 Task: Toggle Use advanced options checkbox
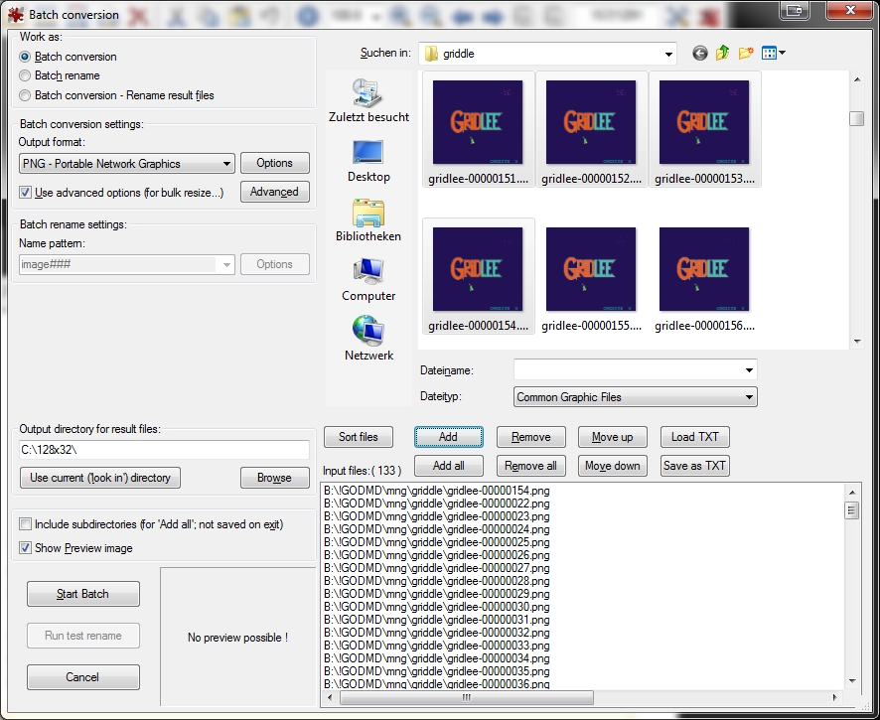point(26,193)
